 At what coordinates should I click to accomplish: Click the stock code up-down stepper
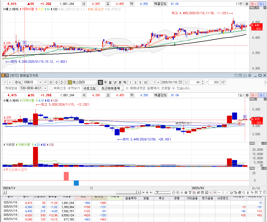[62, 82]
